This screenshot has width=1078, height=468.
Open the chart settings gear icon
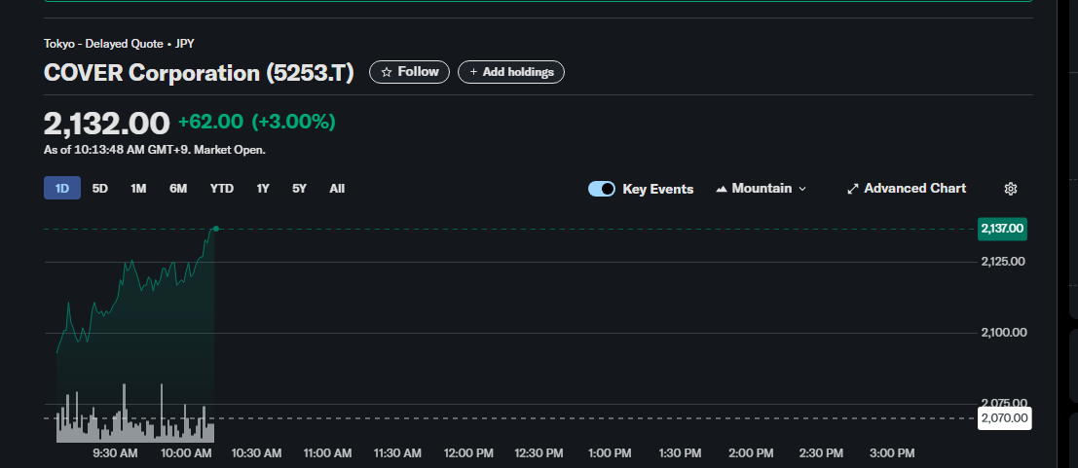(1010, 189)
